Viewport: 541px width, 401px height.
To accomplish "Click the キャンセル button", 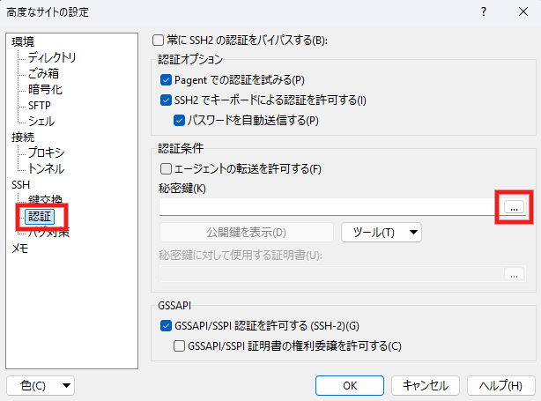I will [426, 385].
